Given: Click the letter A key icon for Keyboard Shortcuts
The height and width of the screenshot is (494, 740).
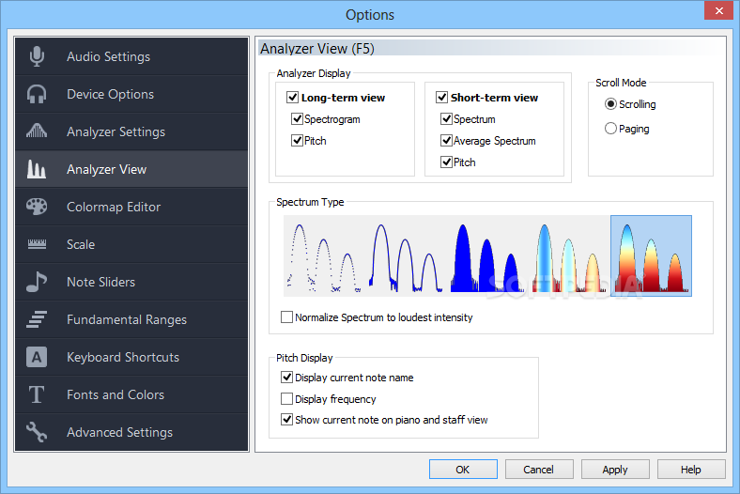Looking at the screenshot, I should pyautogui.click(x=37, y=357).
